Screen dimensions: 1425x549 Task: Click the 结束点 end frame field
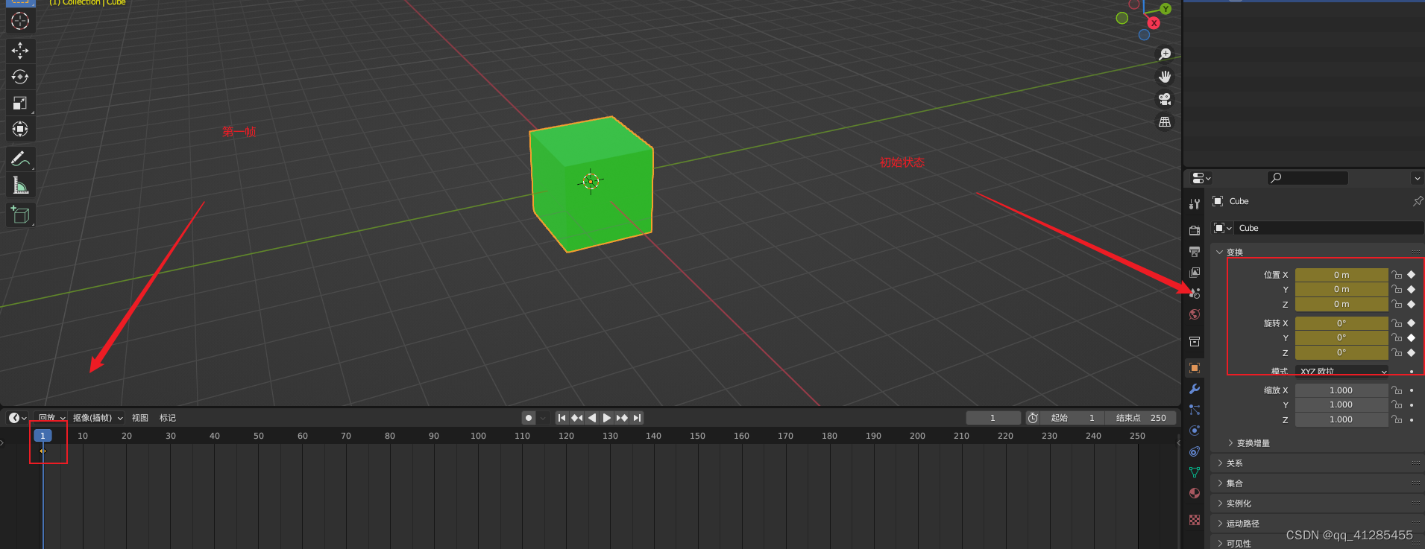pos(1140,418)
